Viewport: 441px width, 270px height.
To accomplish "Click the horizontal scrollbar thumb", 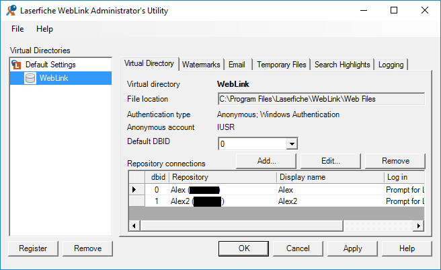I will 241,226.
